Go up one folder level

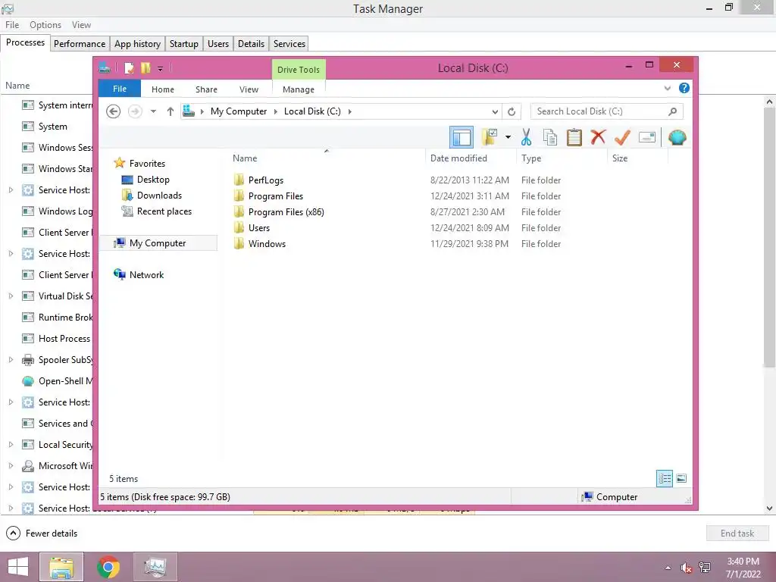point(171,111)
